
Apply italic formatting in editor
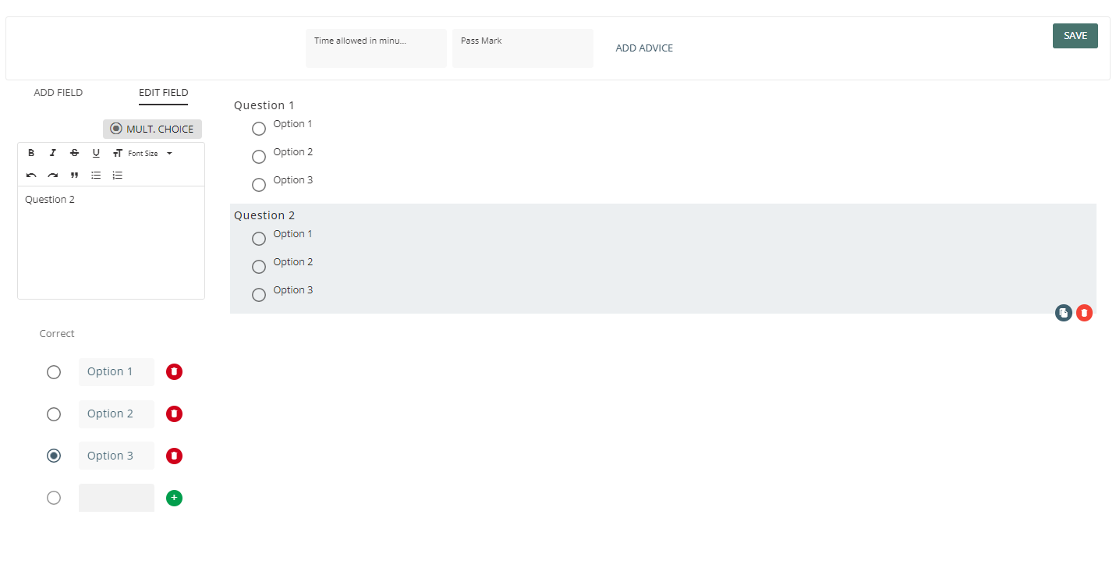click(53, 154)
